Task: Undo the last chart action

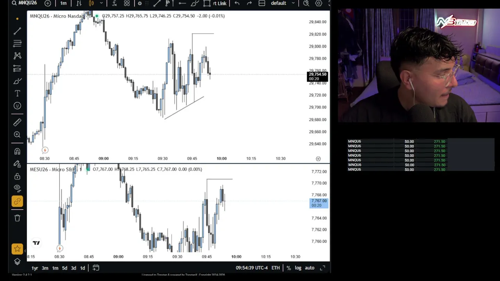Action: [237, 3]
